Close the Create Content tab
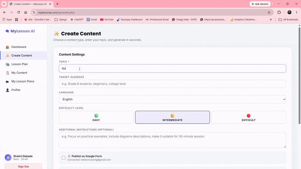Screen dimensions: 301x169 tap(50, 4)
